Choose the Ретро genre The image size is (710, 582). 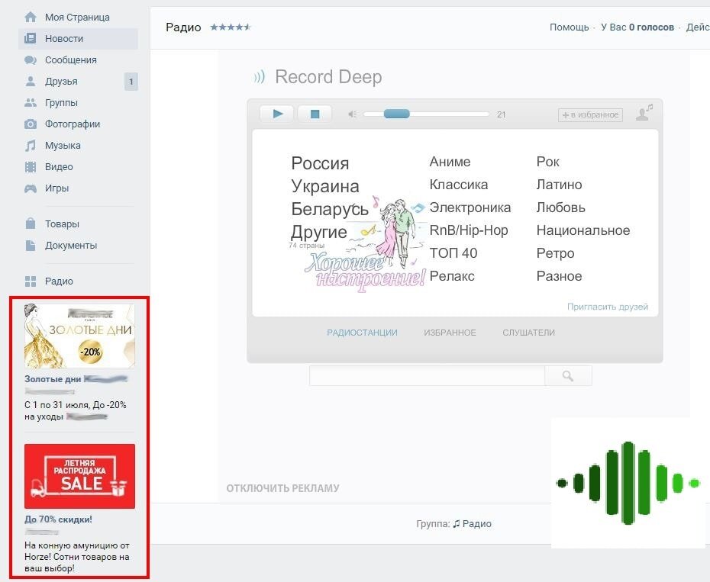(555, 253)
